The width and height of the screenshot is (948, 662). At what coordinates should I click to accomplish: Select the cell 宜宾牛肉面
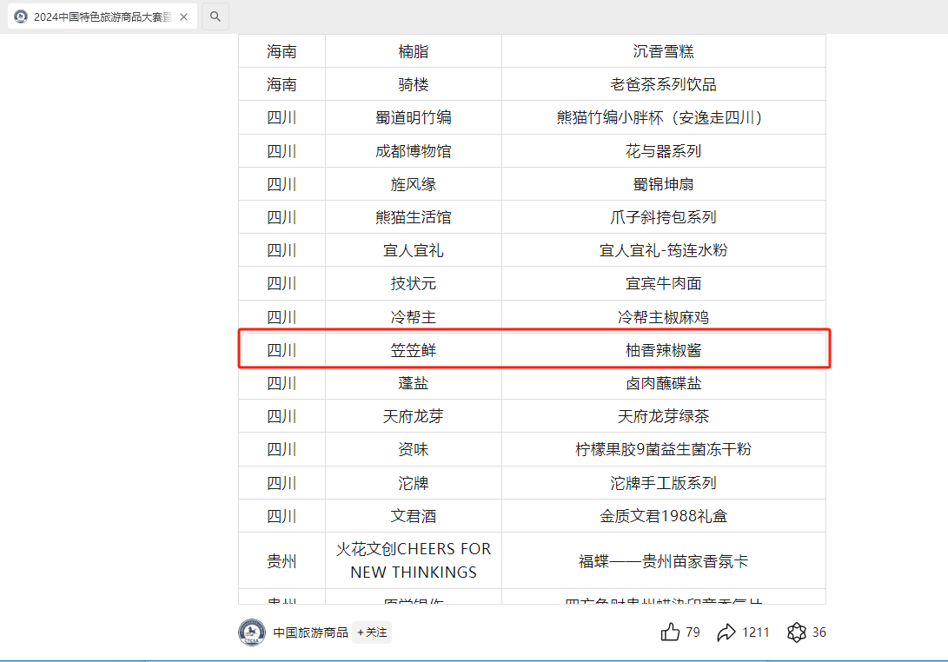[x=664, y=283]
